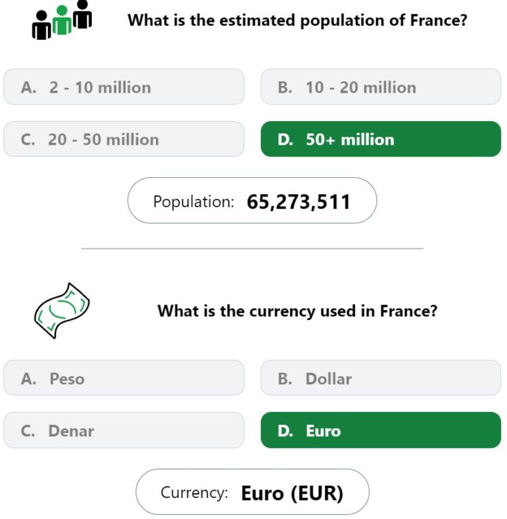Select answer B. 10 - 20 million

381,87
